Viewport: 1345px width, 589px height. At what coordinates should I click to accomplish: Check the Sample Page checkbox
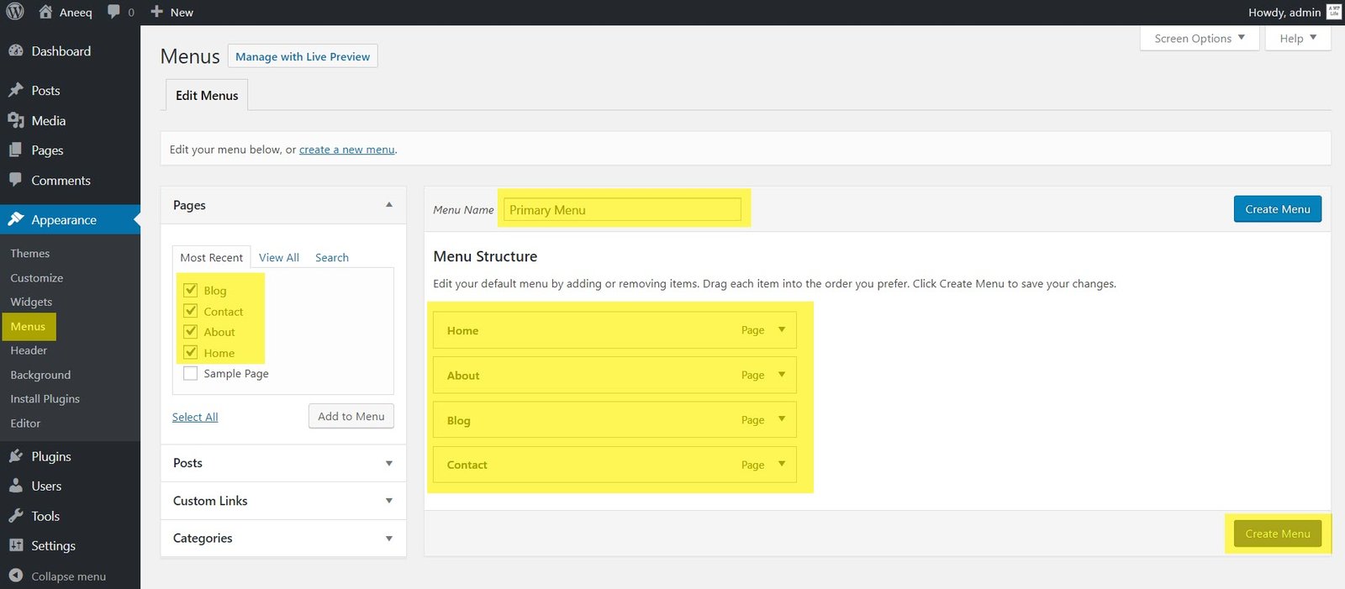191,373
